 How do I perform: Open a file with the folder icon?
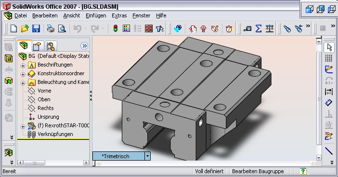point(25,28)
